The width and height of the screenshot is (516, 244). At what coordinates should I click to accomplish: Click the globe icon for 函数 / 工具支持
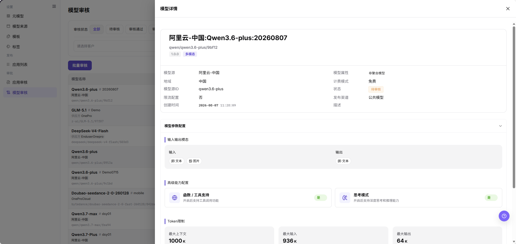(x=175, y=198)
